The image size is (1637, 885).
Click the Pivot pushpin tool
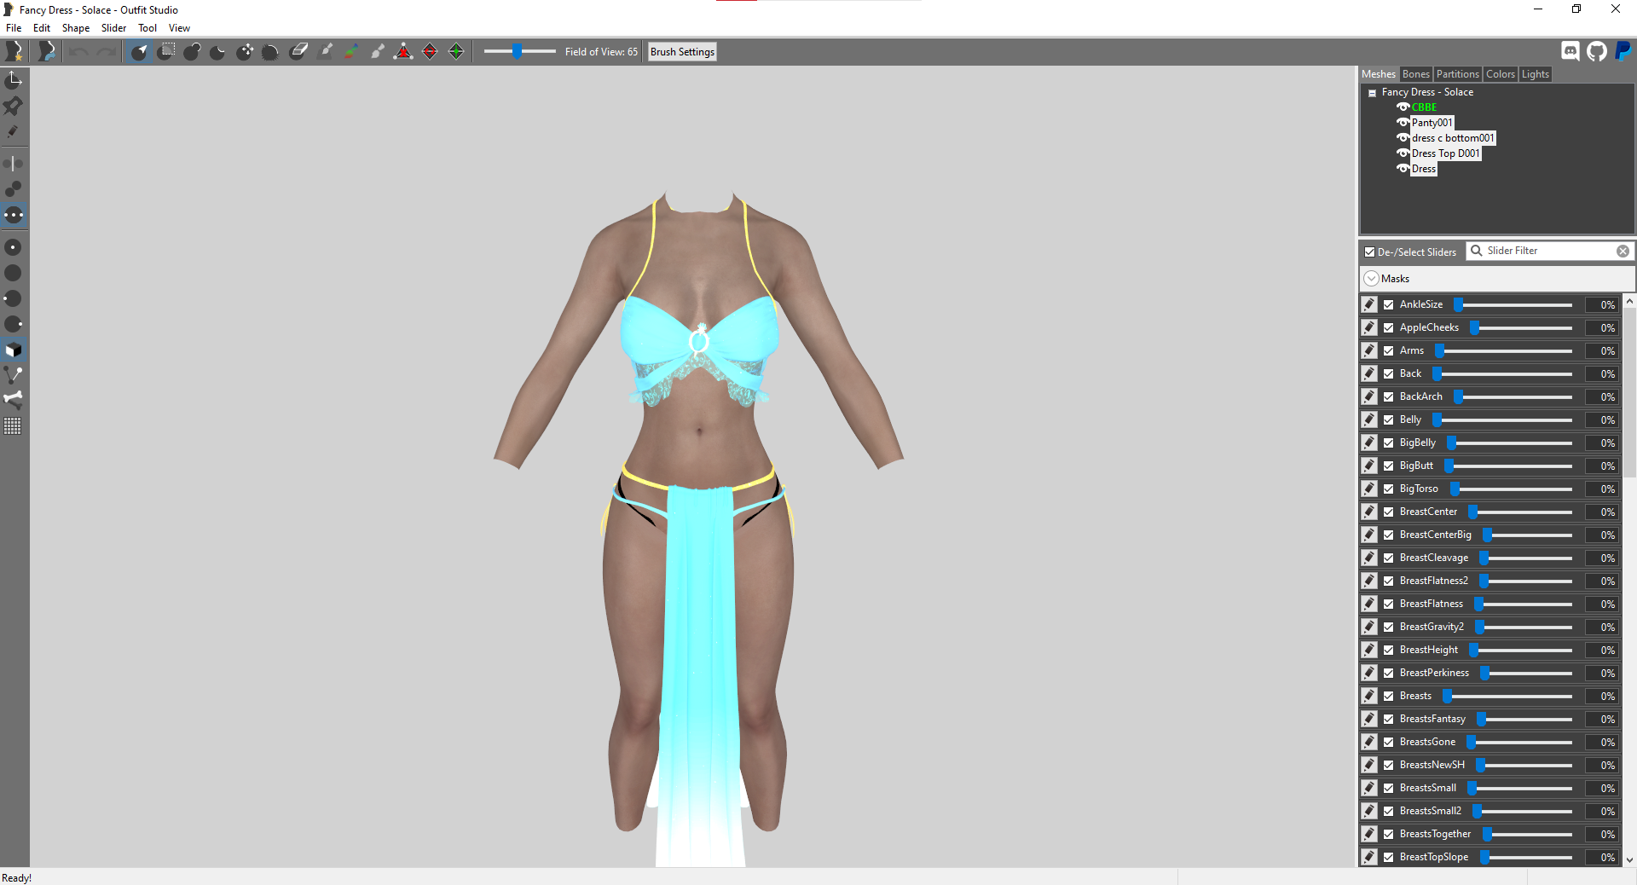click(14, 106)
